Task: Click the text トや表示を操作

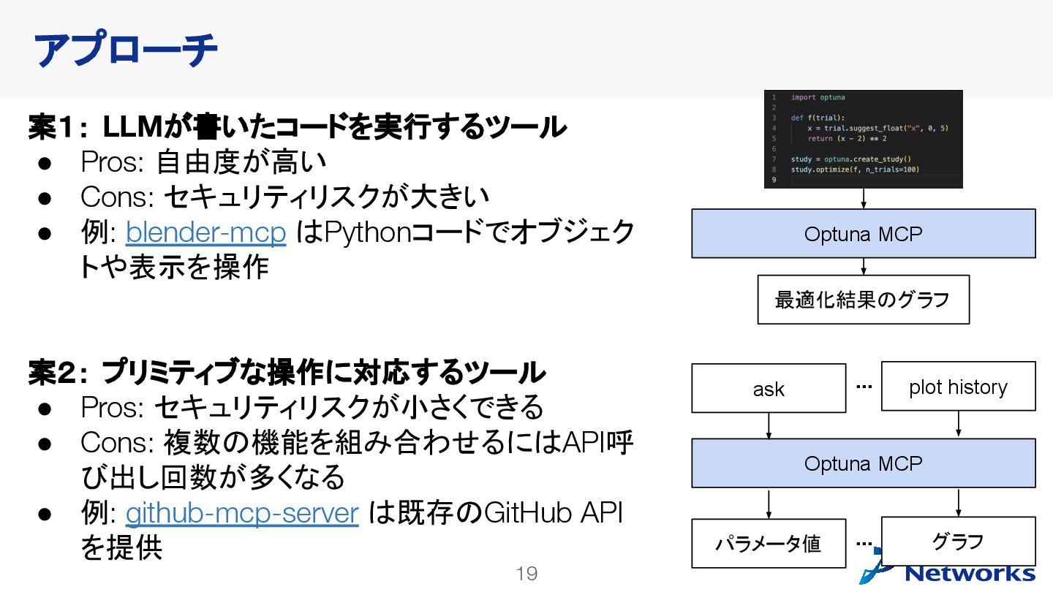Action: tap(175, 267)
